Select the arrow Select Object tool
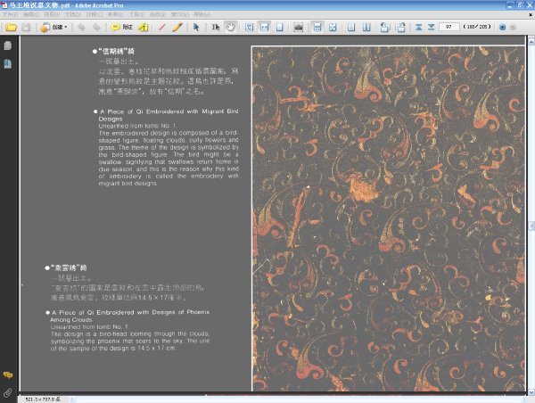The width and height of the screenshot is (535, 403). click(x=196, y=28)
